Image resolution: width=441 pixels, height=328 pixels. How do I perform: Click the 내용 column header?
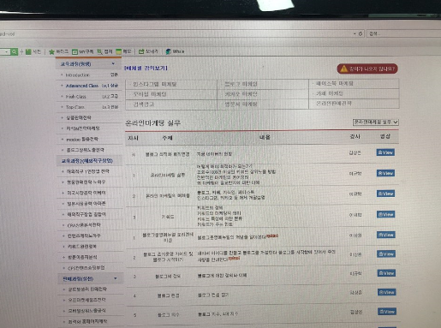coord(265,137)
